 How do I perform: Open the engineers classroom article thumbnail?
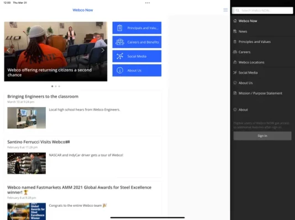point(27,118)
